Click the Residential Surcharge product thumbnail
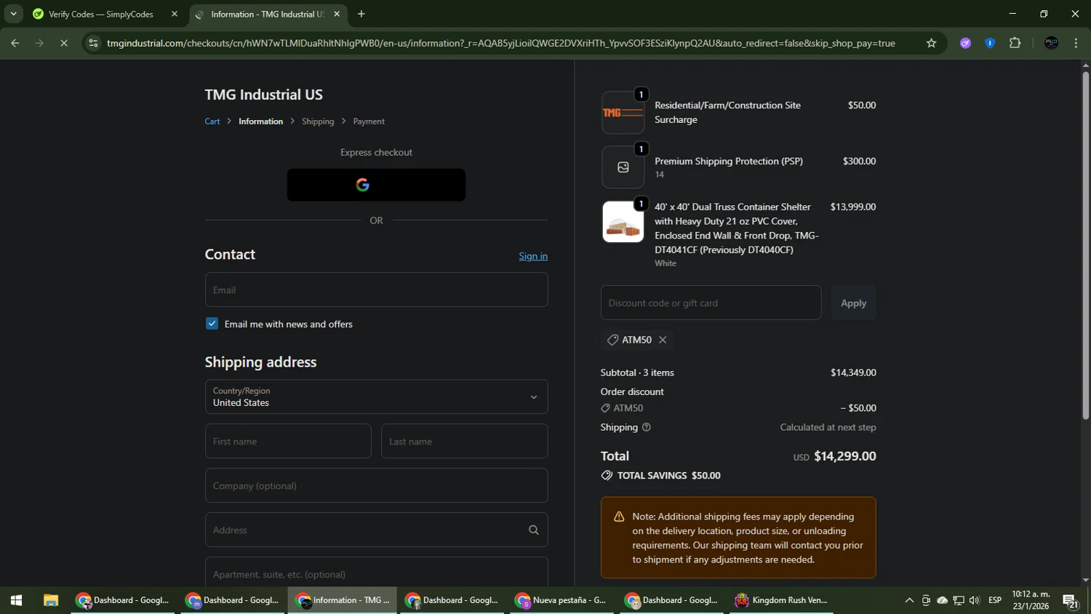Screen dimensions: 1091x614 point(623,113)
